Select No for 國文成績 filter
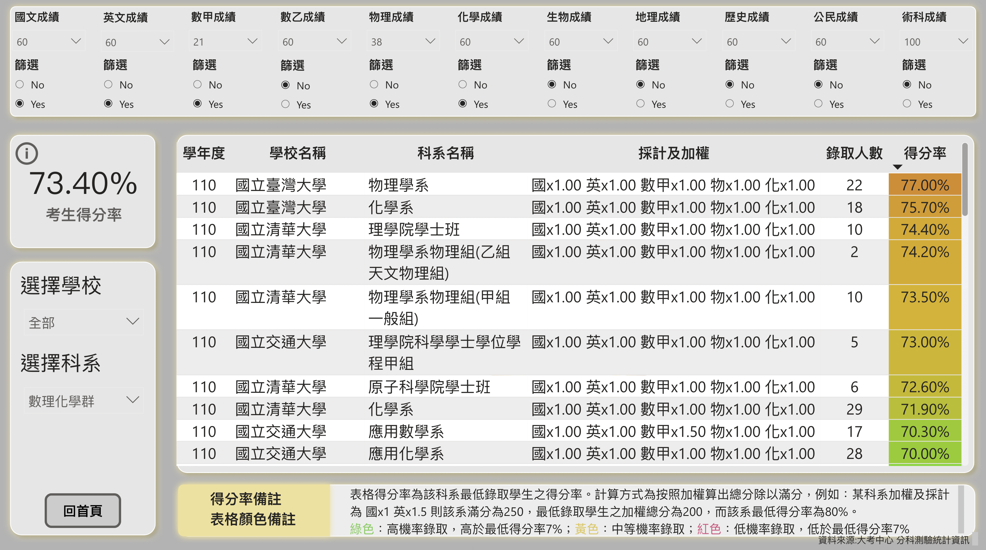 (x=20, y=84)
